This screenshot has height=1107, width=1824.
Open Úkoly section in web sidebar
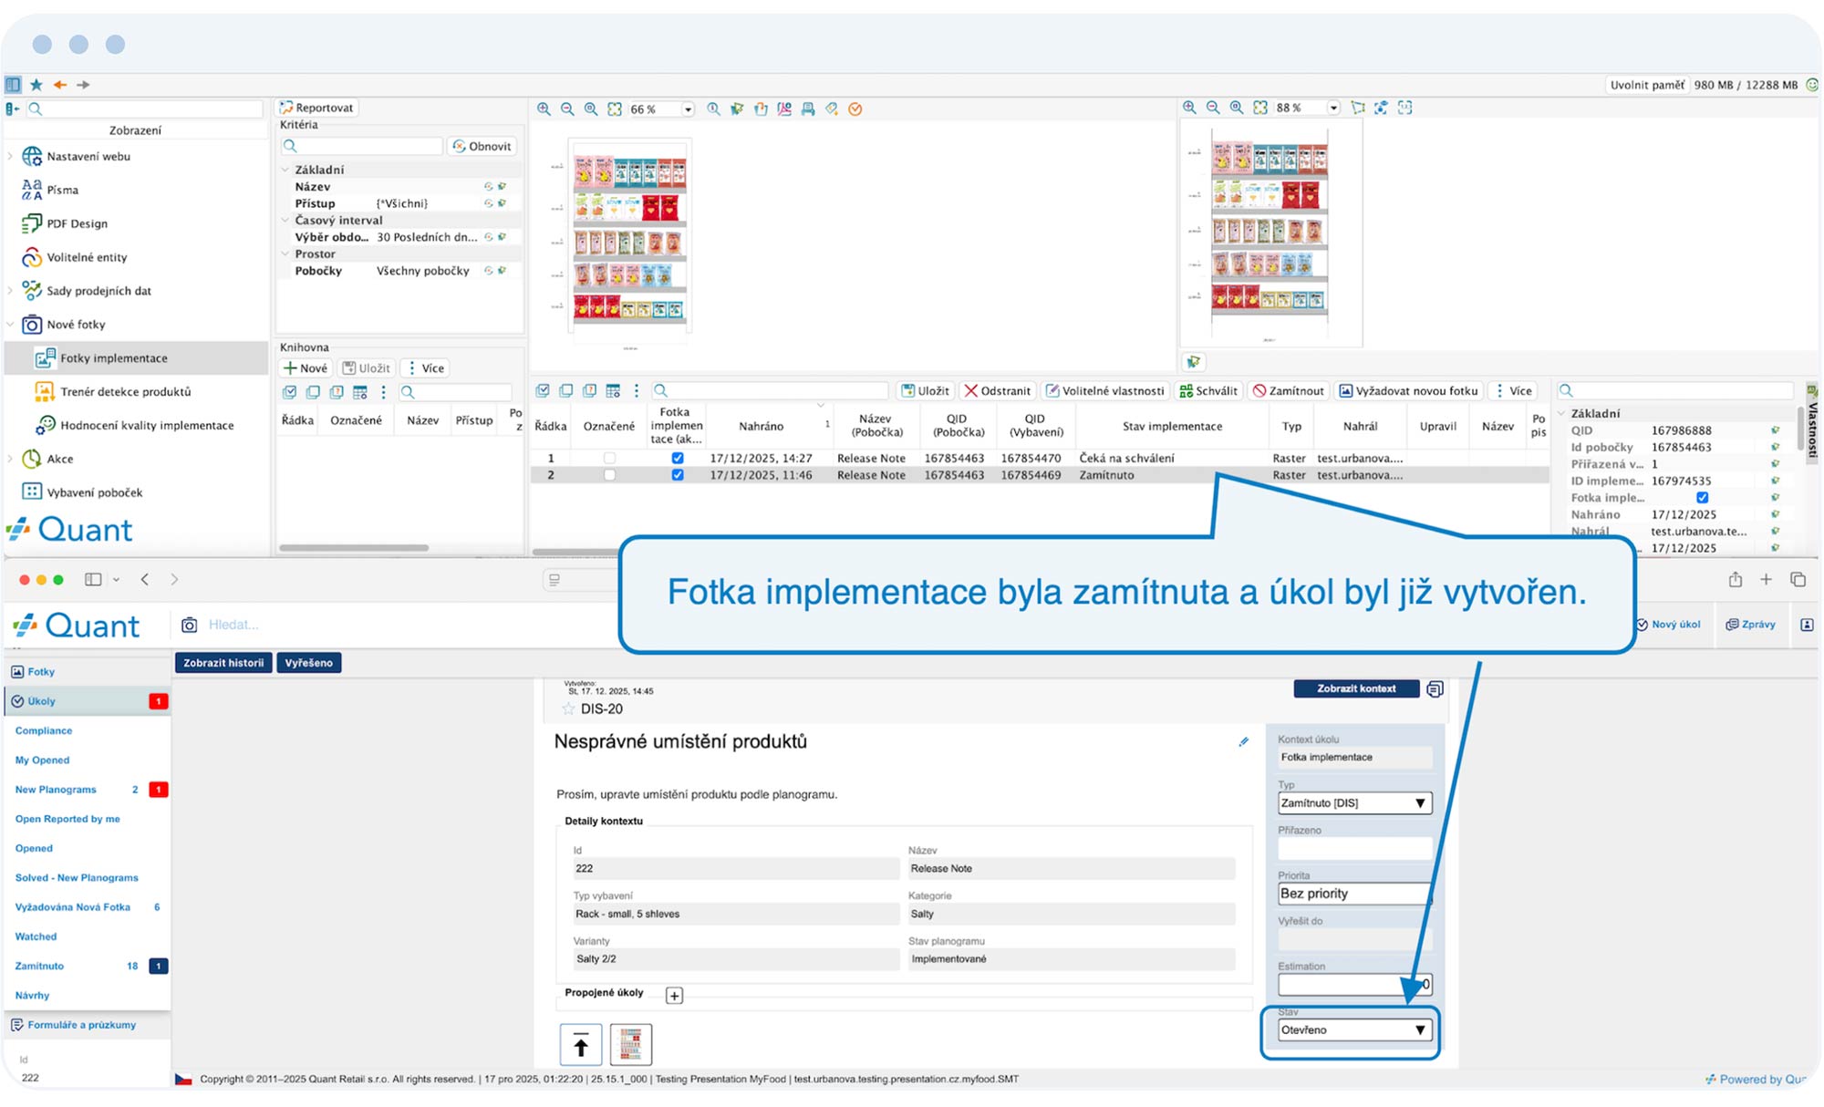click(88, 702)
